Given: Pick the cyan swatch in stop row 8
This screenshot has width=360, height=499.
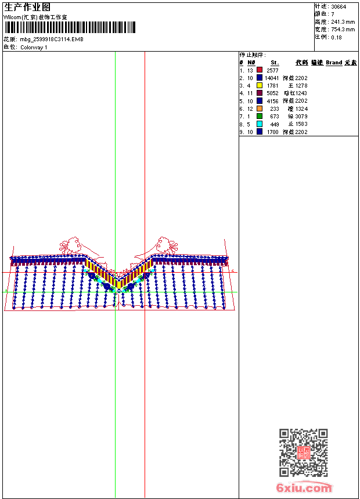Looking at the screenshot, I should (x=260, y=124).
